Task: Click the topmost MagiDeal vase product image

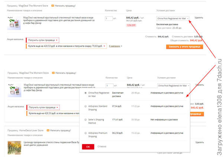Action: (x=14, y=23)
